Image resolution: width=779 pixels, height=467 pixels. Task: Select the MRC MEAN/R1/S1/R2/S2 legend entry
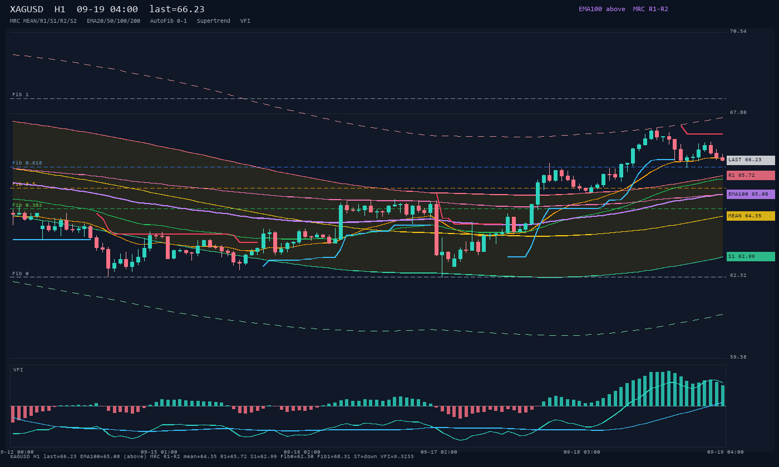click(x=43, y=21)
